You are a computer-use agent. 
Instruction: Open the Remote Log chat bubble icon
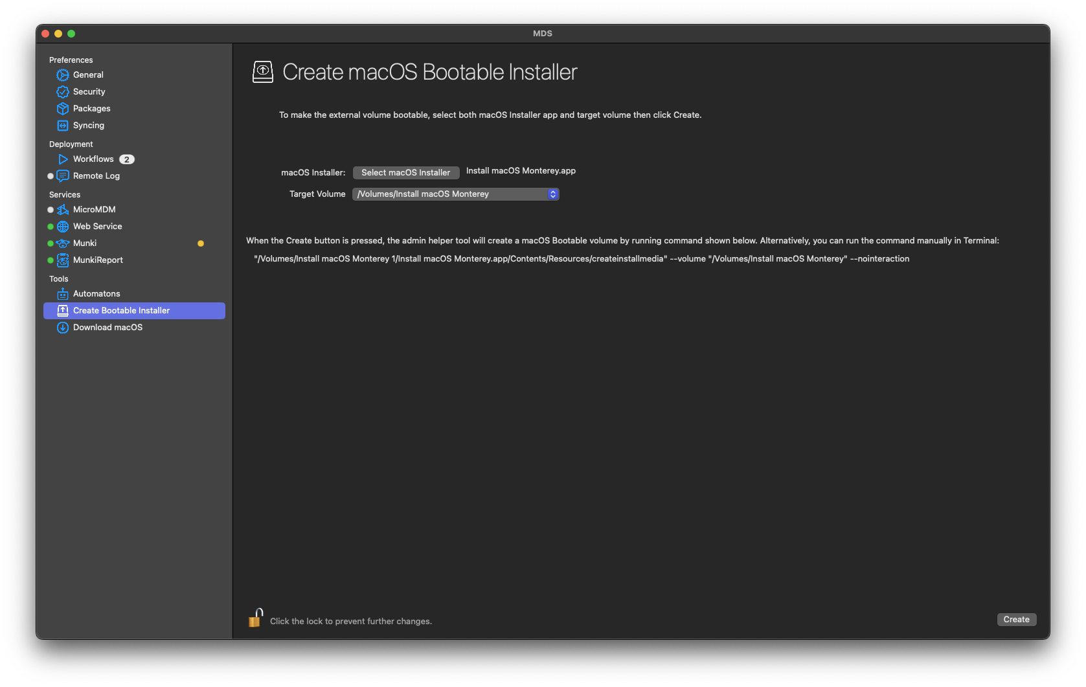click(x=63, y=176)
